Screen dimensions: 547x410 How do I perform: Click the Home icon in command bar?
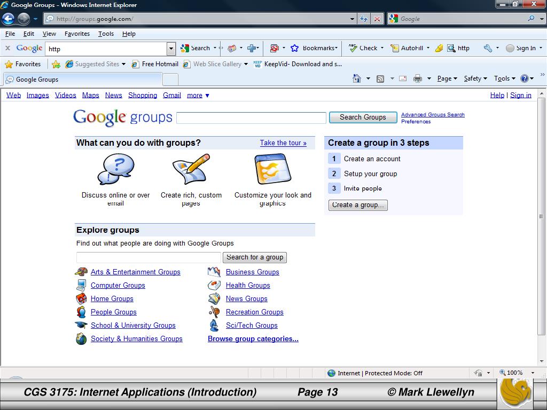(x=356, y=79)
